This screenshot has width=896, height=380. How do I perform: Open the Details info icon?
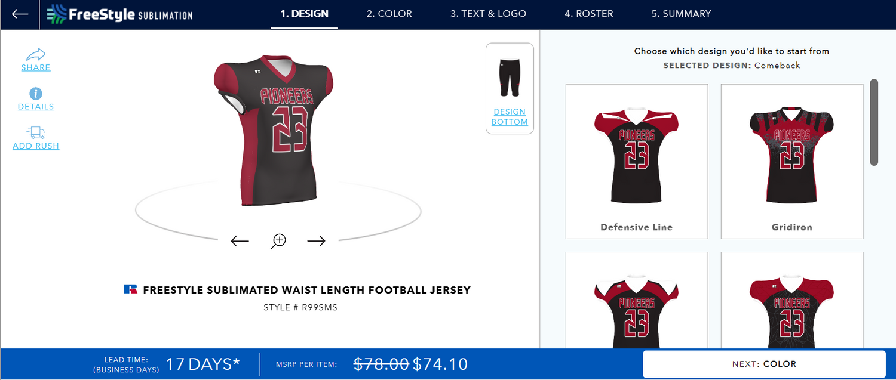click(x=36, y=94)
